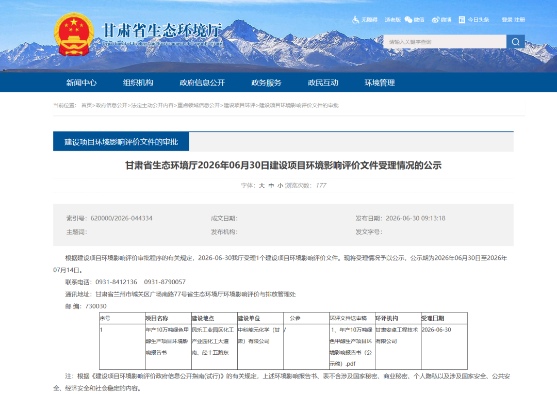
Task: Click the publish date 2026-06-30 09:13:18
Action: (416, 218)
